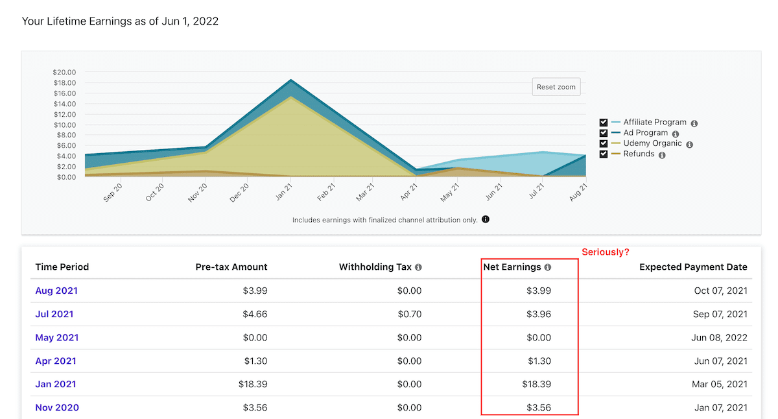This screenshot has width=778, height=419.
Task: Open the Udemy Organic info tooltip
Action: click(x=689, y=143)
